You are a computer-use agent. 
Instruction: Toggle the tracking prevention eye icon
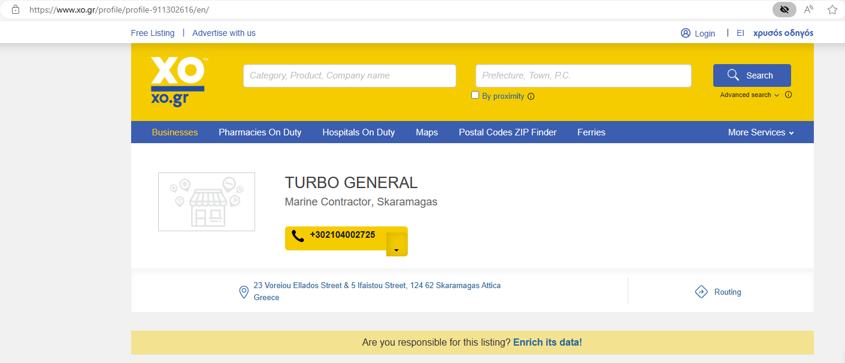tap(784, 10)
